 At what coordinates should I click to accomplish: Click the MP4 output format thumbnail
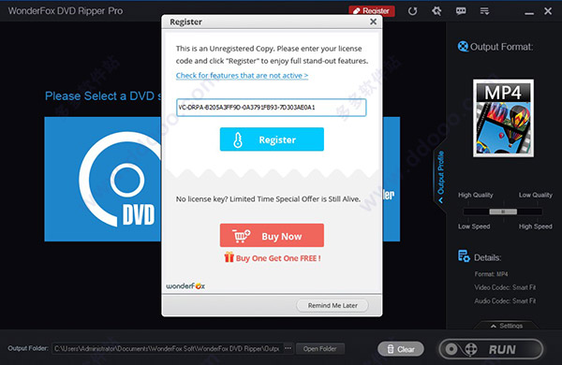tap(503, 118)
